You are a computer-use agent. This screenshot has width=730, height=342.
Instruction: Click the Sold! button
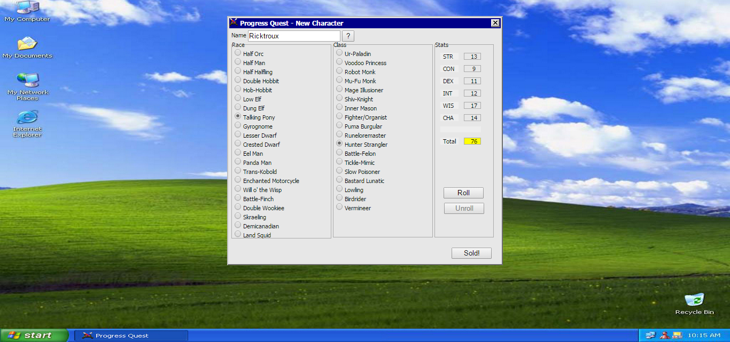point(471,253)
